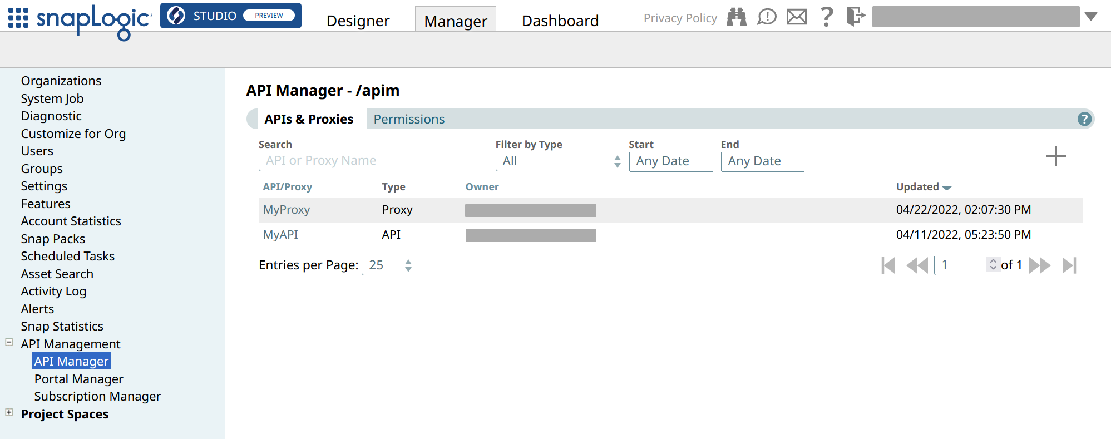Click the 04/11/2022 updated timestamp cell
Viewport: 1111px width, 439px height.
(964, 235)
